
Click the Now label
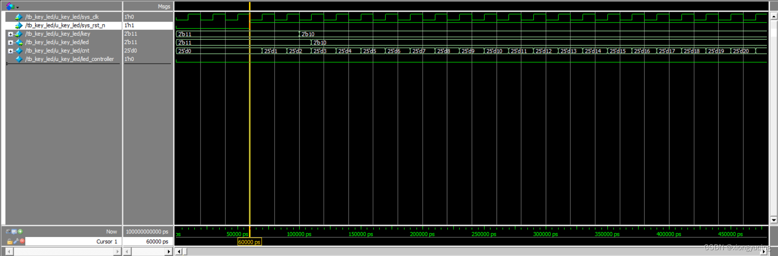112,232
